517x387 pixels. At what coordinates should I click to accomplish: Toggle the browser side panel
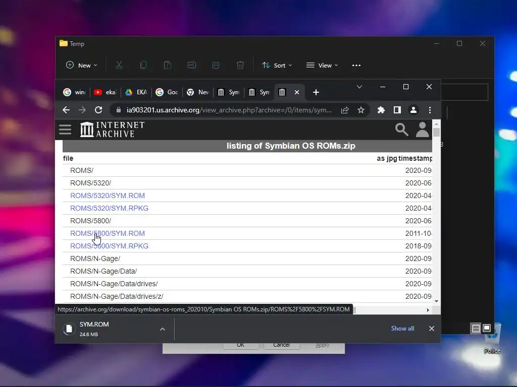(x=397, y=110)
